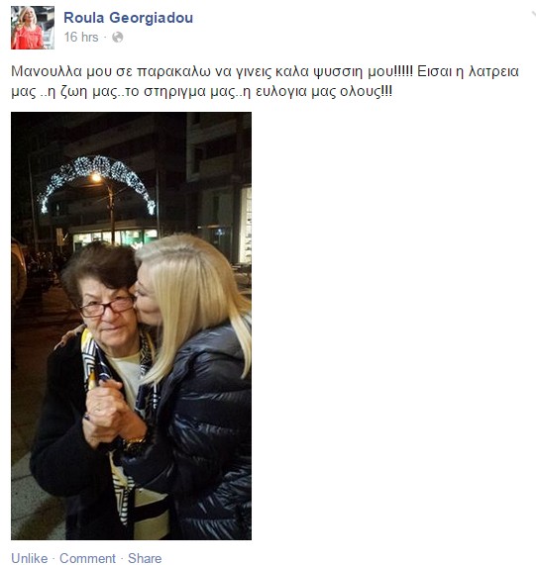This screenshot has width=536, height=565.
Task: Share this post via the Share link
Action: (145, 558)
